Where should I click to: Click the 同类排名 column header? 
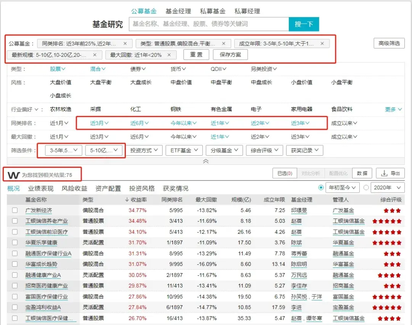coord(172,200)
